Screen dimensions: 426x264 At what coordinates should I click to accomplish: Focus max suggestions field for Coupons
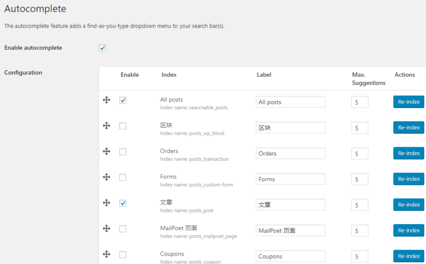click(359, 257)
